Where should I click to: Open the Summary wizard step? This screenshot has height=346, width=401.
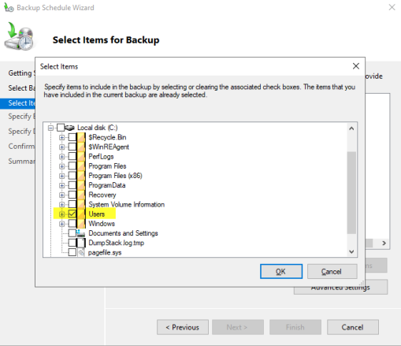click(21, 161)
